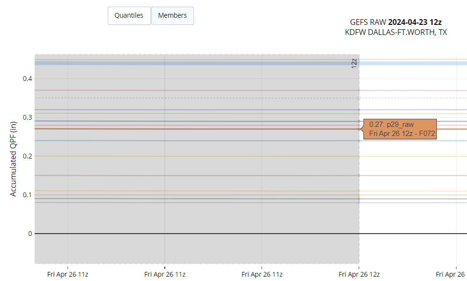Viewport: 467px width, 281px height.
Task: Click the 0.4 y-axis tick label
Action: click(27, 79)
